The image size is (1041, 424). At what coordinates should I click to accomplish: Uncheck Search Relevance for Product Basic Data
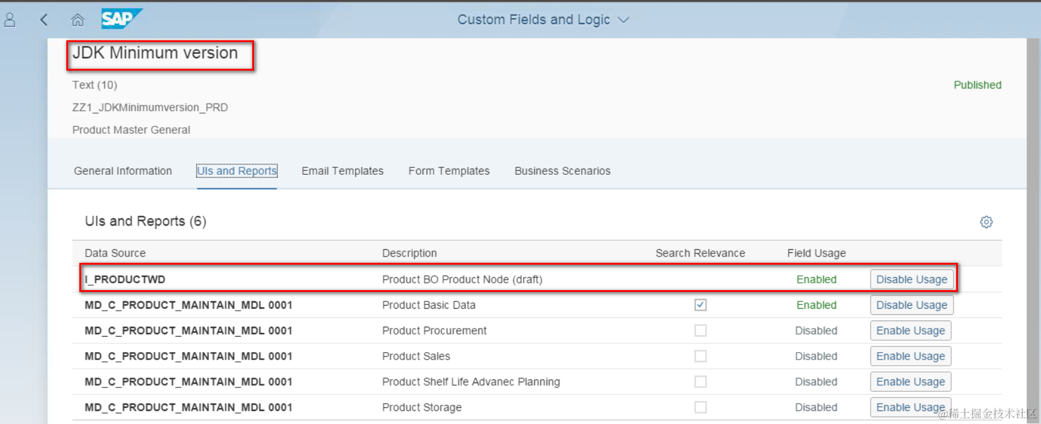[700, 305]
